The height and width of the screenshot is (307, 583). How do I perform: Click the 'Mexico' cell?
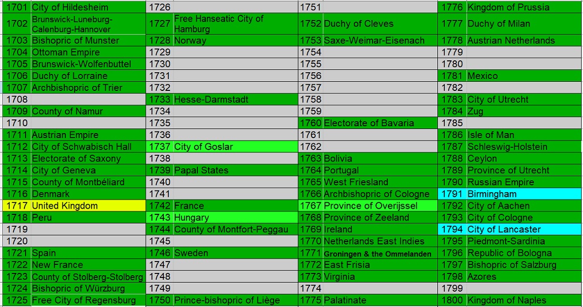pos(524,76)
